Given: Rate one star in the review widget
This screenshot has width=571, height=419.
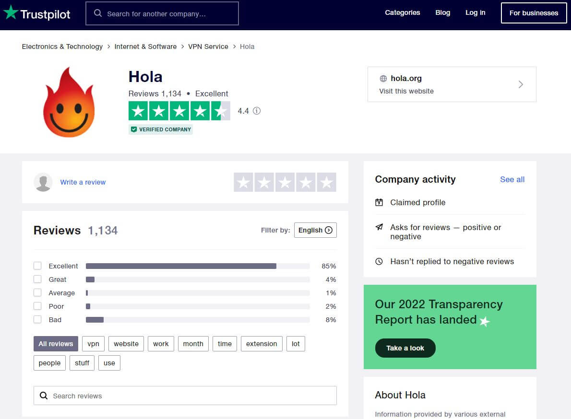Looking at the screenshot, I should [x=244, y=182].
